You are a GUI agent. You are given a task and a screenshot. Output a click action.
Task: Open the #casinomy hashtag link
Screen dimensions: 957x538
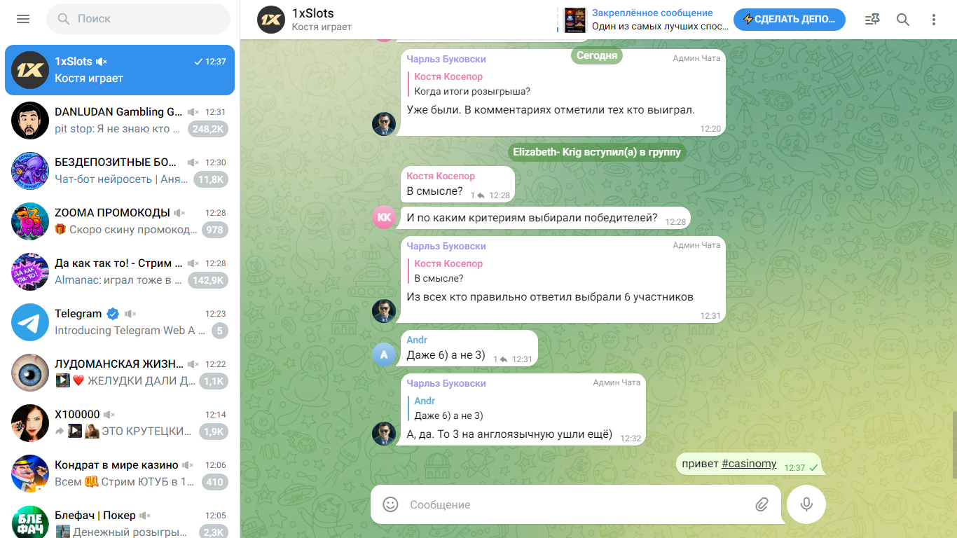[x=749, y=464]
